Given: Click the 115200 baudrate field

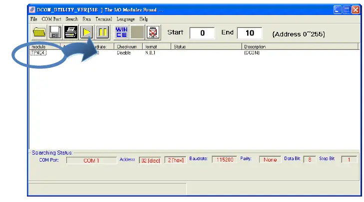Looking at the screenshot, I should pyautogui.click(x=225, y=160).
